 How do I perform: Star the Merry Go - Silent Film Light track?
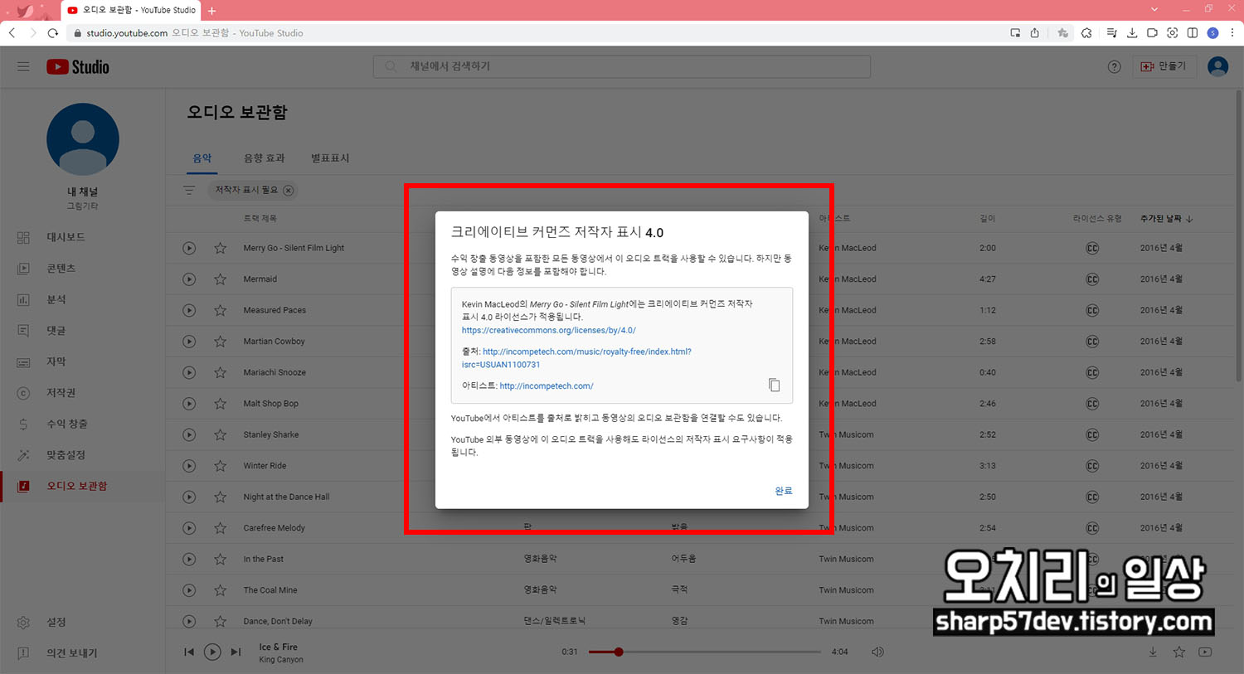coord(220,248)
